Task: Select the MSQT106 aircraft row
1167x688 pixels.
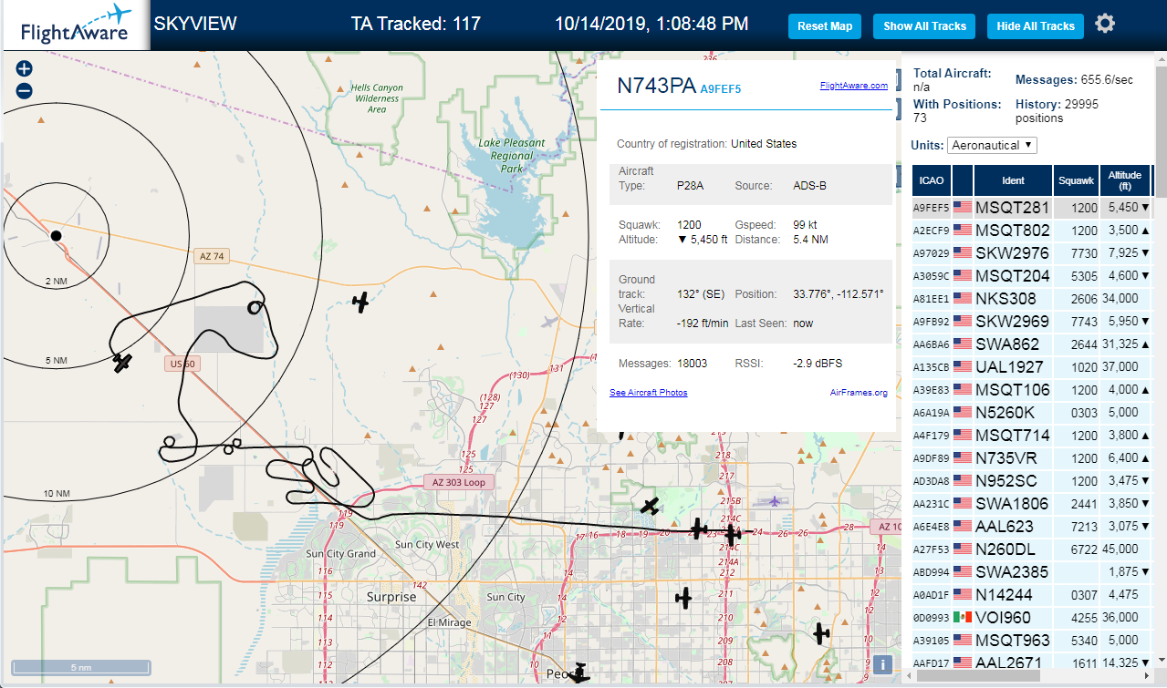Action: [1032, 390]
